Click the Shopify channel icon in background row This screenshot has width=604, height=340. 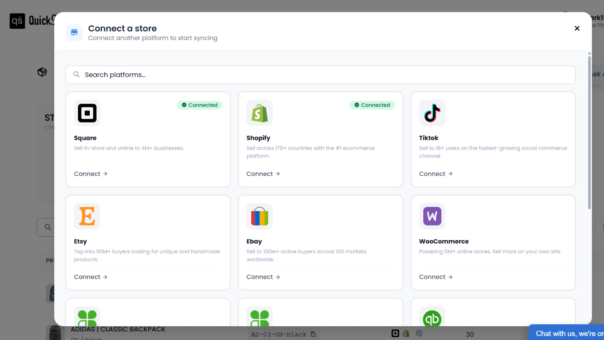(x=406, y=333)
